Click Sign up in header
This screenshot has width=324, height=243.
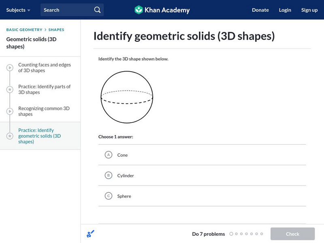[x=309, y=10]
